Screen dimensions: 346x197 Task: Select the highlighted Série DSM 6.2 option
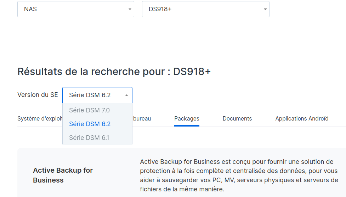90,124
